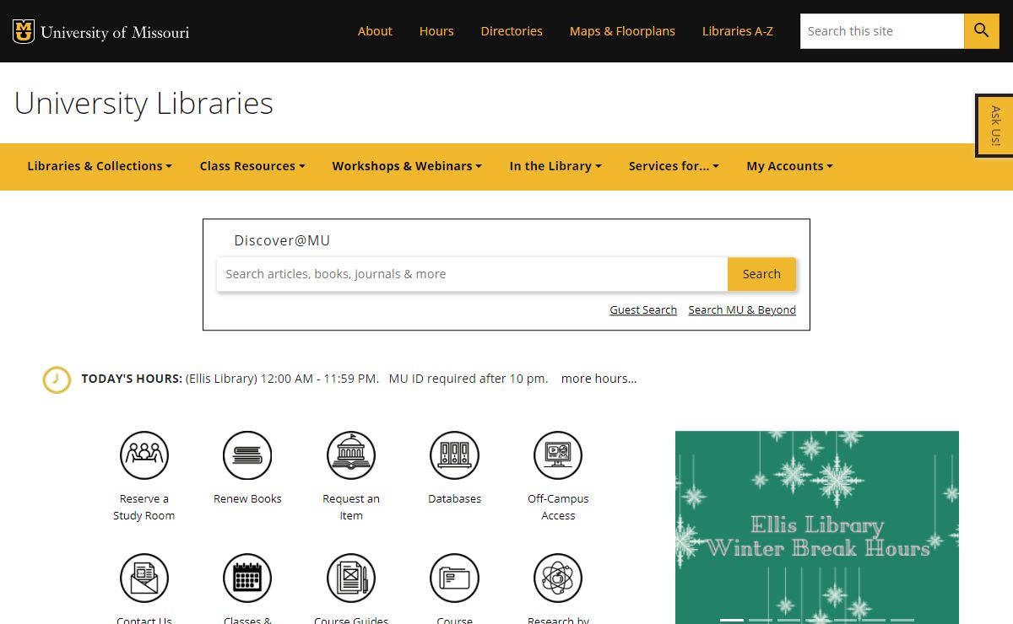Click the Databases label text
This screenshot has width=1013, height=624.
(x=454, y=498)
